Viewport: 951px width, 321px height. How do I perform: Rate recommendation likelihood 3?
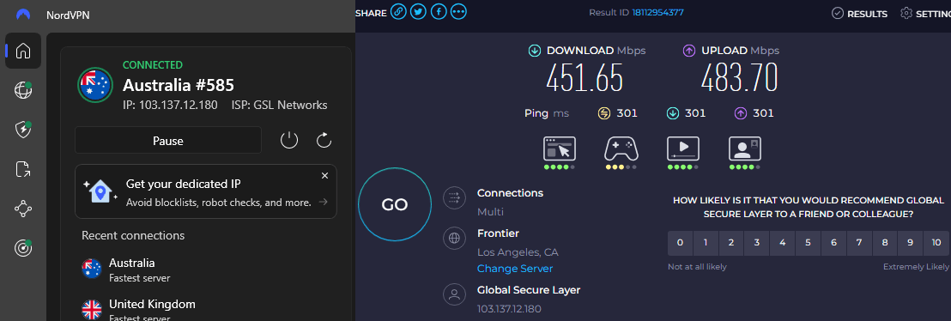[x=757, y=243]
